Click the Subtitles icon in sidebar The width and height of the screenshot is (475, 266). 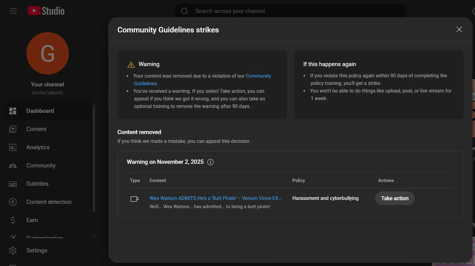(13, 184)
